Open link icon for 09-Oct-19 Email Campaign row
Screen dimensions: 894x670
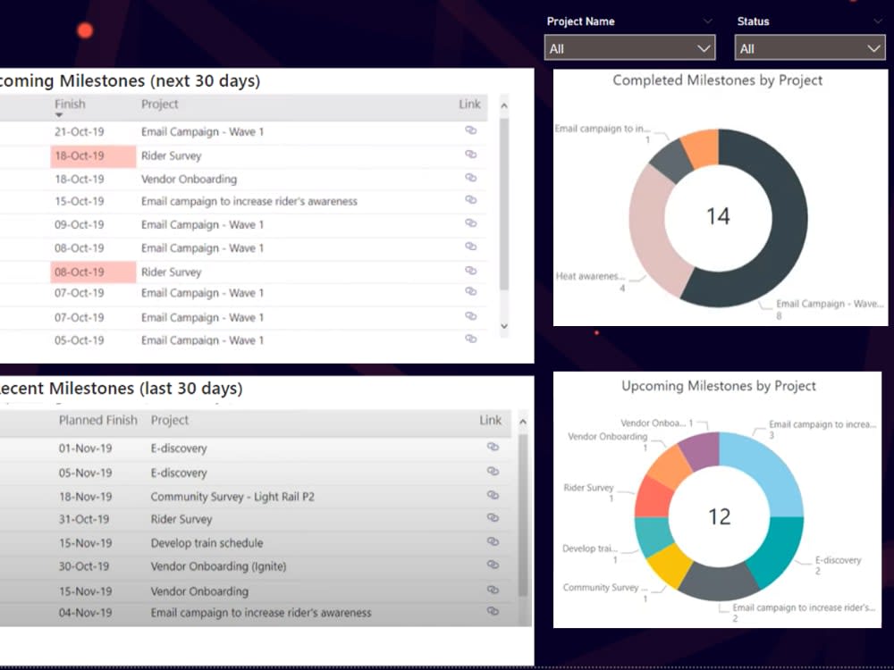(470, 223)
